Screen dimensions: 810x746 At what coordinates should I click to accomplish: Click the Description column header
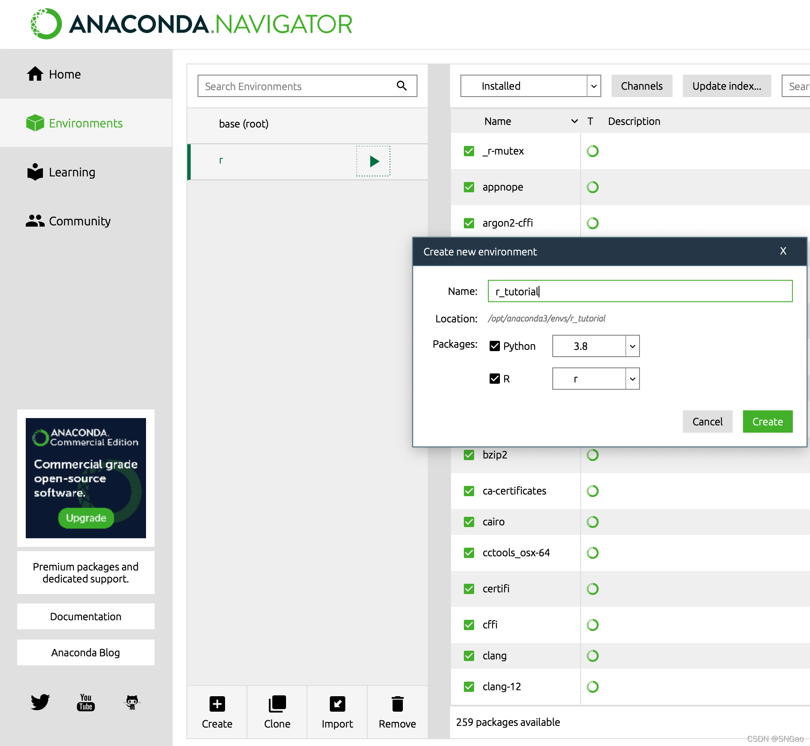[x=634, y=121]
